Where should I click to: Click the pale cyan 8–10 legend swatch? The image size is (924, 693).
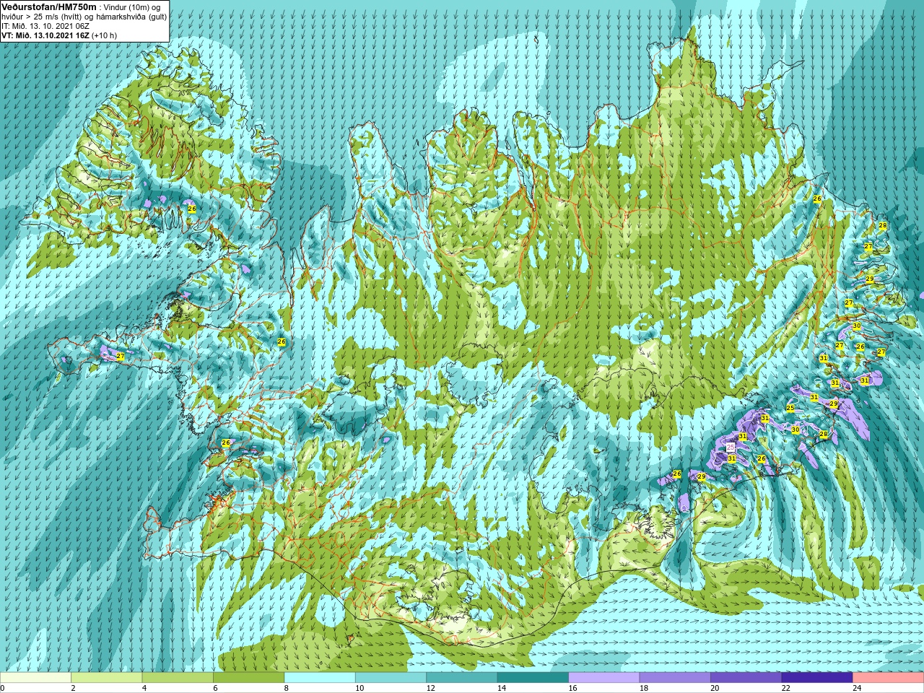click(x=320, y=678)
